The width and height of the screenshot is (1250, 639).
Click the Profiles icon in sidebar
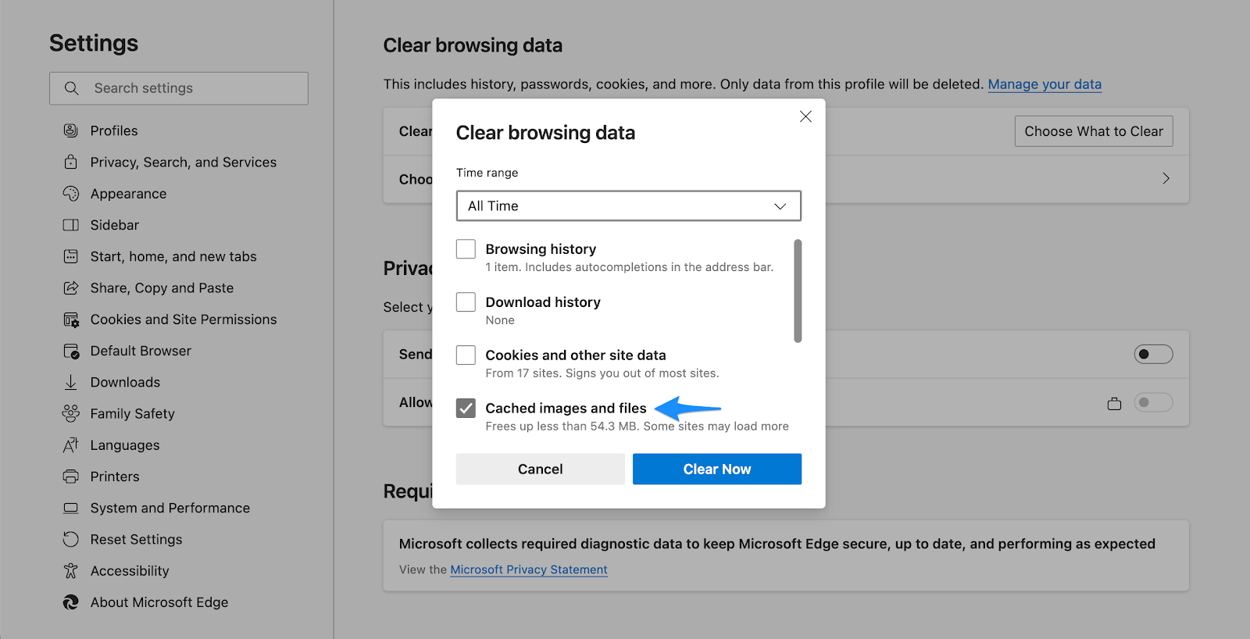(70, 130)
